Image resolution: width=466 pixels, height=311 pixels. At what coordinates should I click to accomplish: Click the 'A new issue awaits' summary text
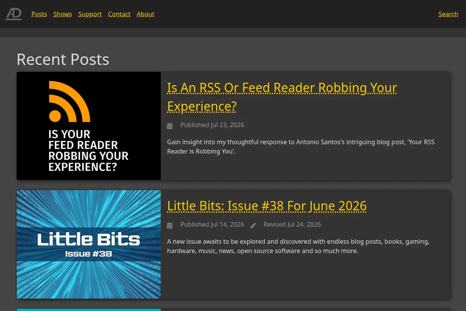pyautogui.click(x=298, y=246)
